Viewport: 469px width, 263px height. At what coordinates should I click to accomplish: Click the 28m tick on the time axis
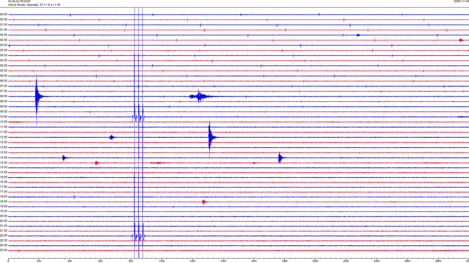438,261
